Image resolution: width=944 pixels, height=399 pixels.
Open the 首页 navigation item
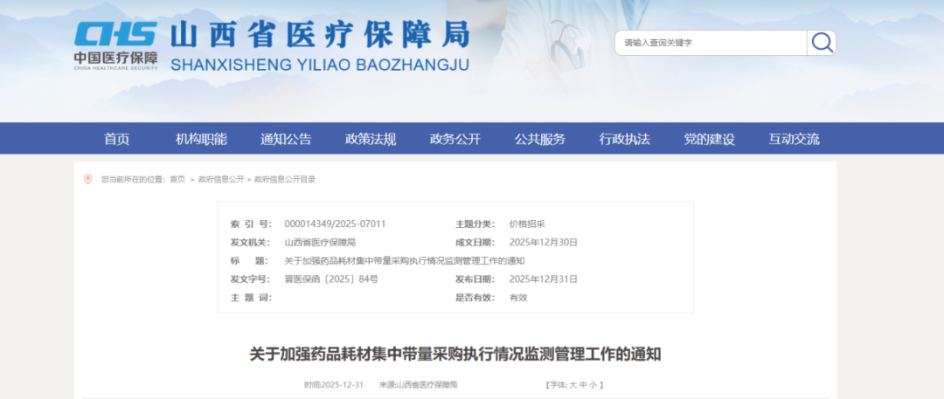[x=117, y=139]
